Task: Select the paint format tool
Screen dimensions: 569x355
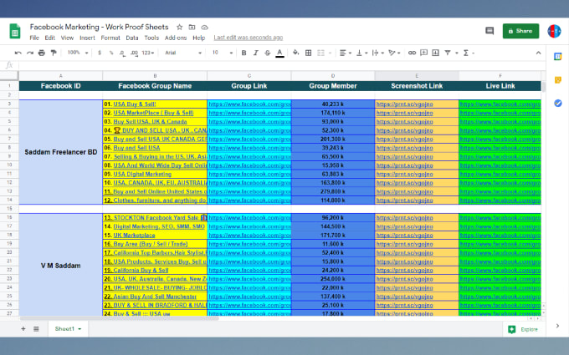Action: (54, 53)
